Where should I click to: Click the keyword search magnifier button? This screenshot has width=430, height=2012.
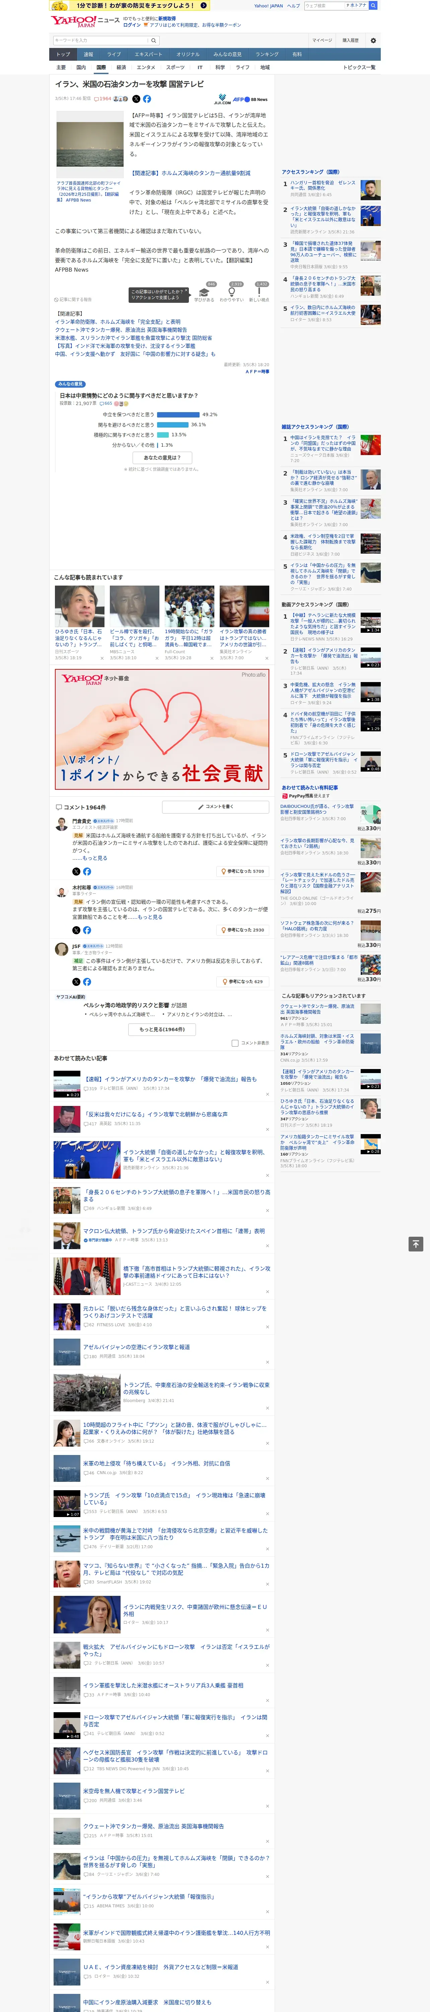154,40
